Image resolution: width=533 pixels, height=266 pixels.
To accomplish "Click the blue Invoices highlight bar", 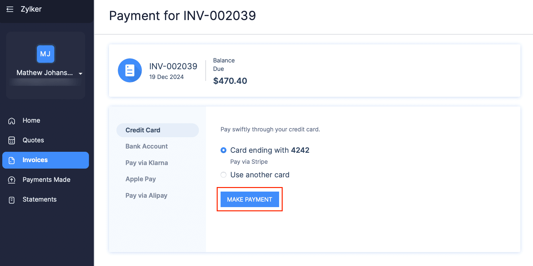I will [x=45, y=160].
